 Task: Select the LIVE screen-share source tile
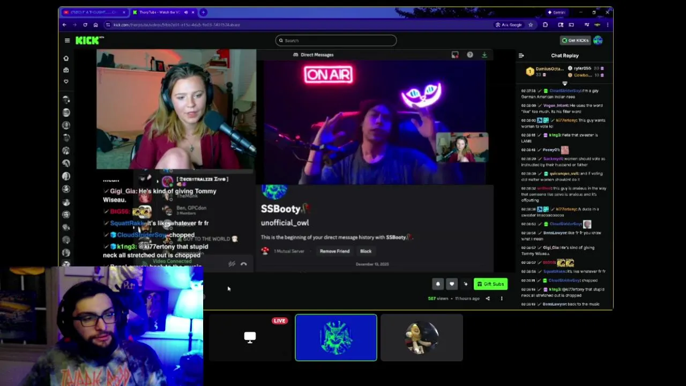click(250, 338)
